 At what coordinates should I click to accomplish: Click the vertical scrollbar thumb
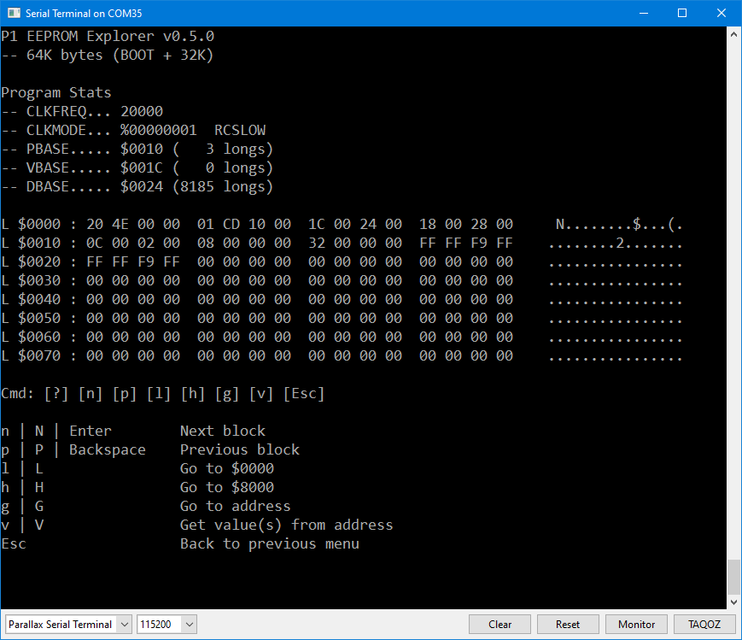coord(733,577)
